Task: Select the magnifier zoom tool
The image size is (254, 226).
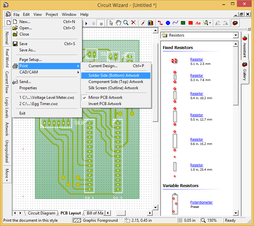Action: [x=126, y=23]
